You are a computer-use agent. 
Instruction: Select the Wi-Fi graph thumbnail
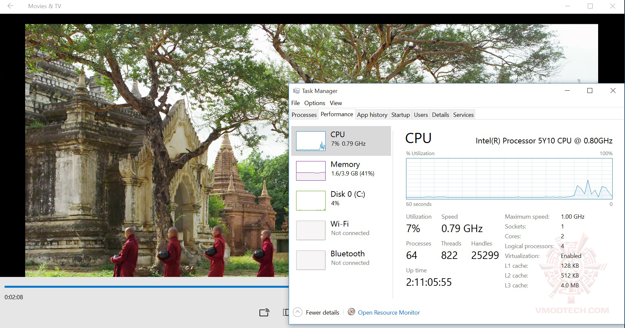coord(311,230)
